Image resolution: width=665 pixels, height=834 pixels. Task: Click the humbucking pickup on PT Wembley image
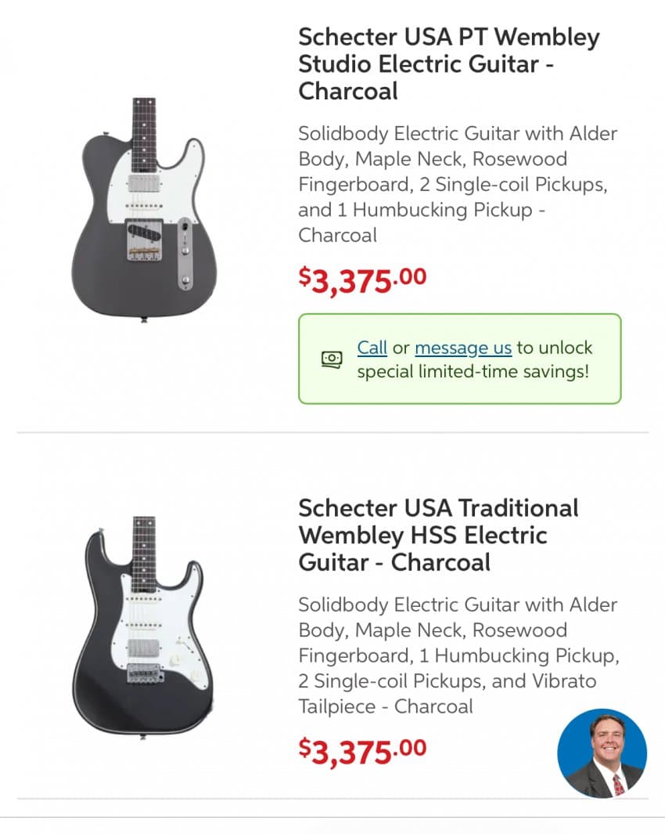[x=144, y=183]
